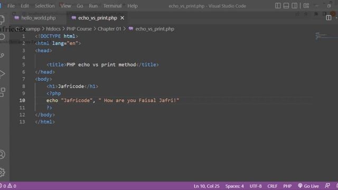Click the title text PHP echo vs print method
This screenshot has height=190, width=338.
[x=101, y=64]
